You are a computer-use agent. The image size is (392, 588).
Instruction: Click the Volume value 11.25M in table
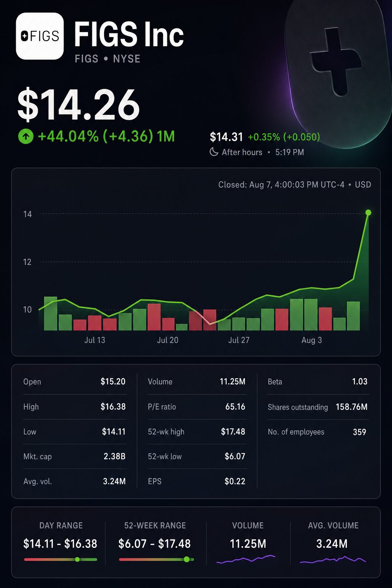[x=232, y=382]
